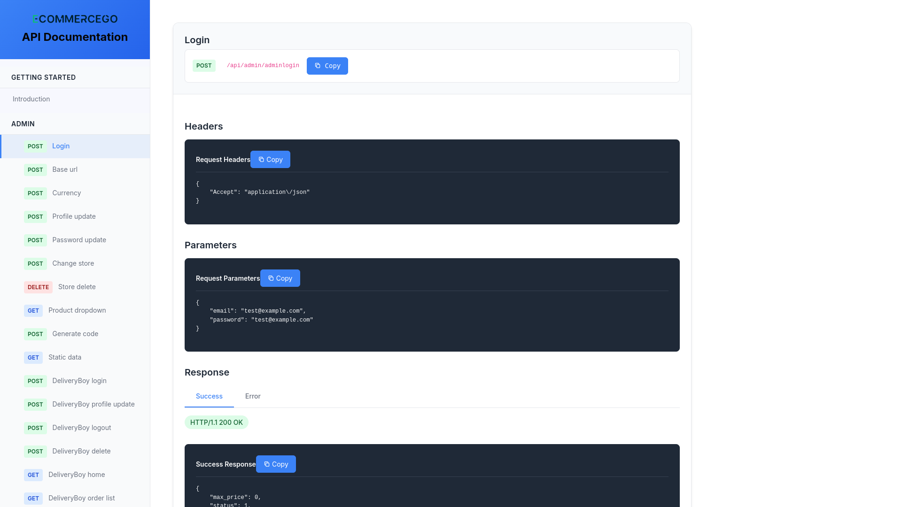902x507 pixels.
Task: View DeliveryBoy home endpoint
Action: click(x=75, y=475)
